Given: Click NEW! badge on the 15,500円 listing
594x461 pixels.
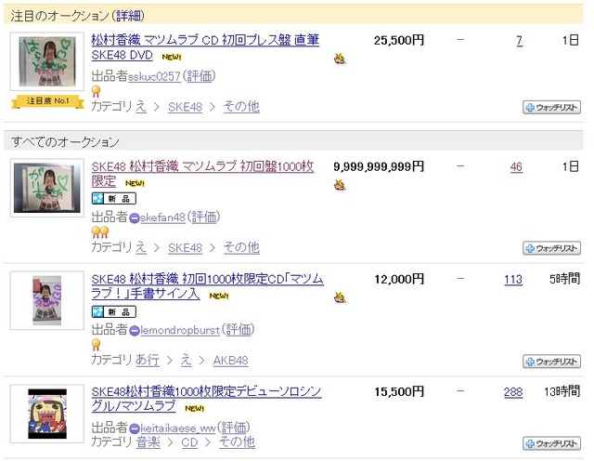Looking at the screenshot, I should tap(194, 408).
